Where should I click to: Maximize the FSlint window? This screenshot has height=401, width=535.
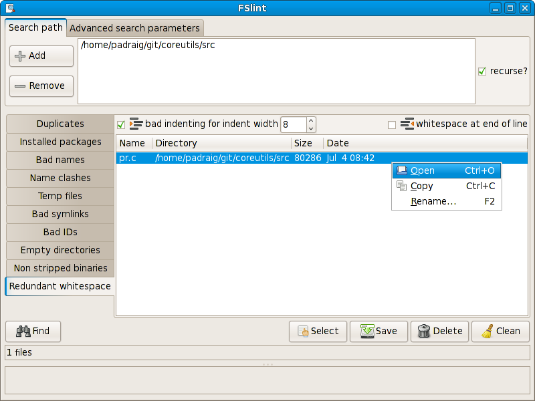510,8
